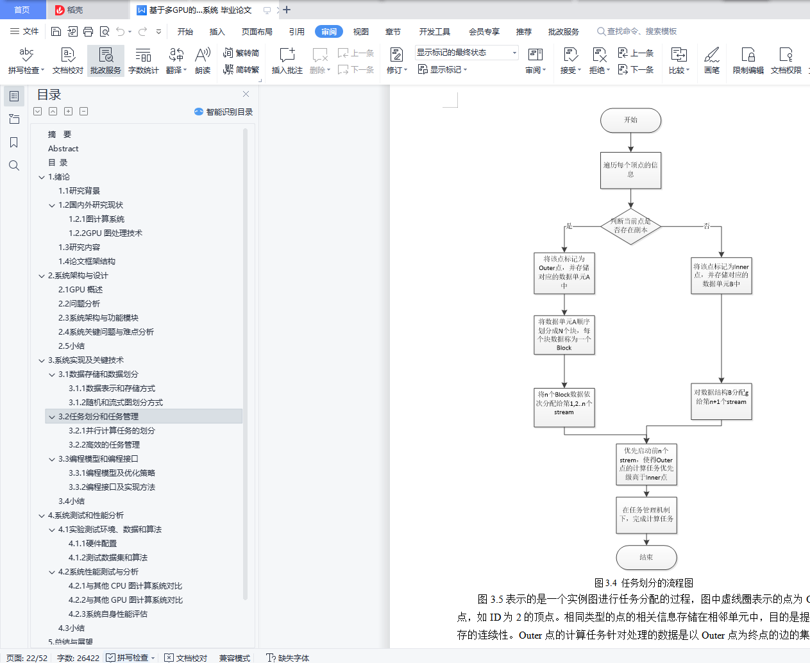Jump to 2.1GPU 概述 heading
The height and width of the screenshot is (663, 810).
[x=81, y=290]
